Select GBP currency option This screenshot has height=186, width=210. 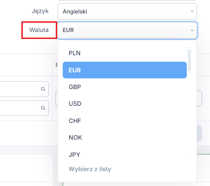coord(125,87)
